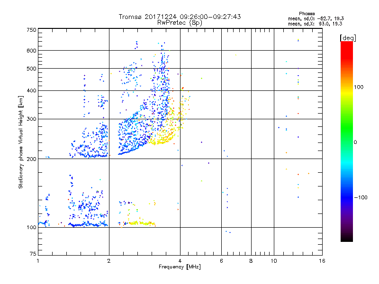Click the colorbar tick label '100'

pos(359,87)
